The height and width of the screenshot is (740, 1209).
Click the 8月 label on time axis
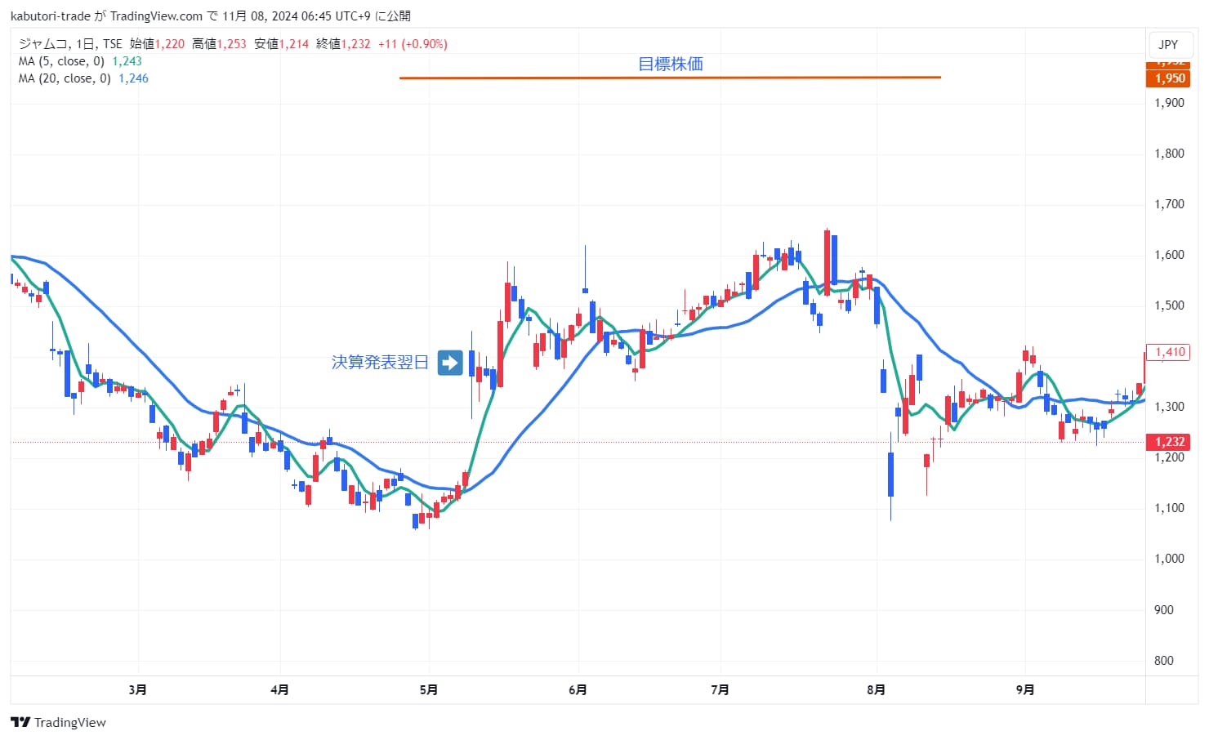[876, 690]
